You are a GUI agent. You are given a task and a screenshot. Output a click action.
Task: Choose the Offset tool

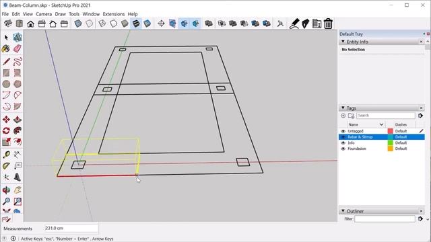[18, 142]
